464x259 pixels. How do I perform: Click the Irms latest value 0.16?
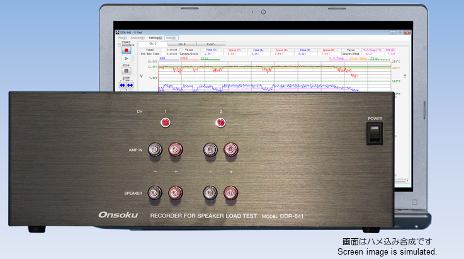coord(254,54)
